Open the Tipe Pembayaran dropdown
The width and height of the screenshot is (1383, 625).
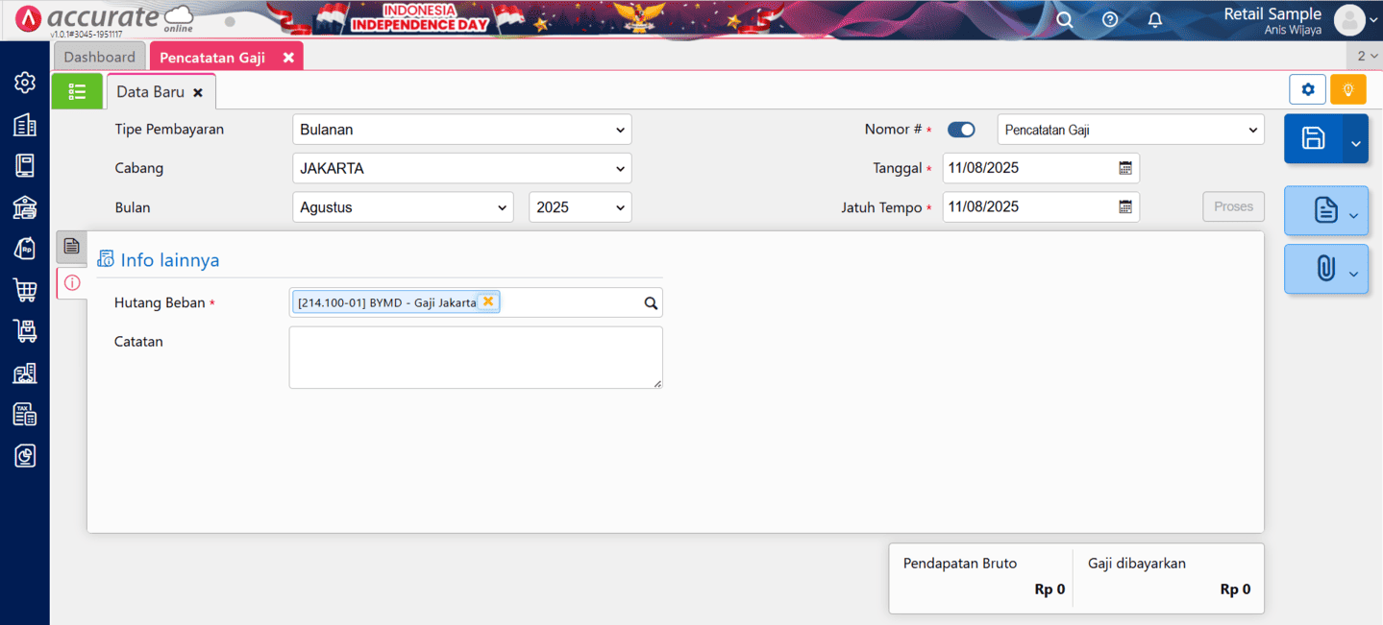(x=461, y=130)
